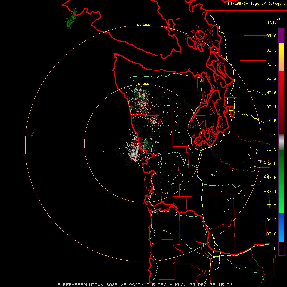The height and width of the screenshot is (287, 287).
Task: Select the -94.2 legend value
Action: click(x=270, y=220)
